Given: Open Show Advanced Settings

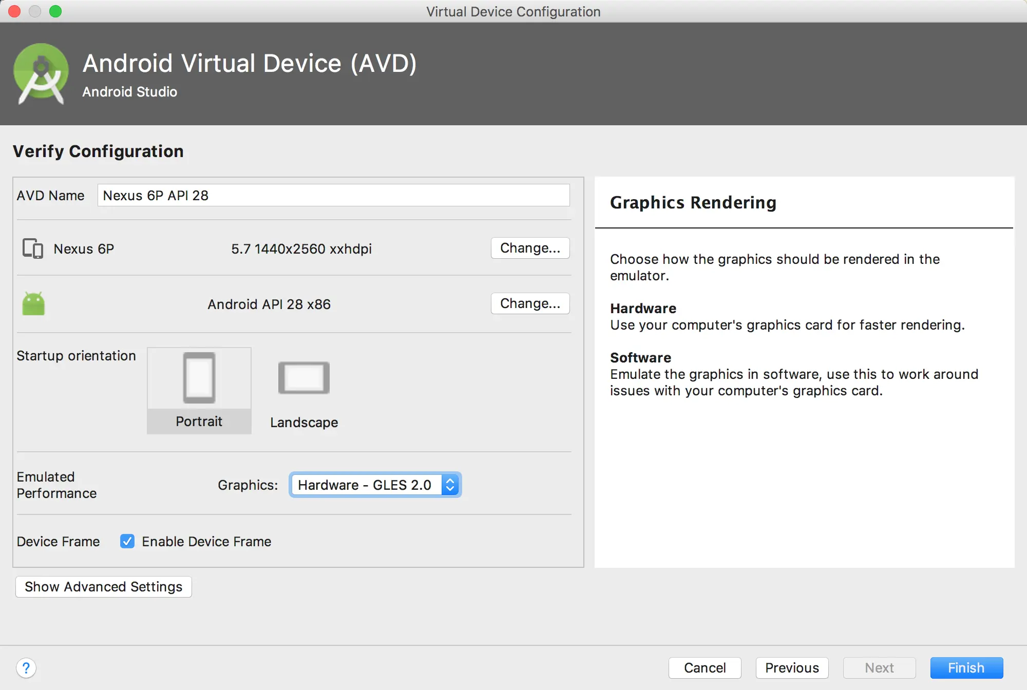Looking at the screenshot, I should 103,586.
